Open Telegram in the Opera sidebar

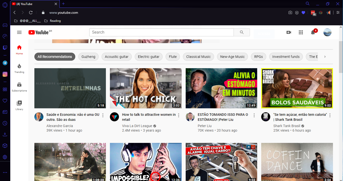(x=5, y=63)
